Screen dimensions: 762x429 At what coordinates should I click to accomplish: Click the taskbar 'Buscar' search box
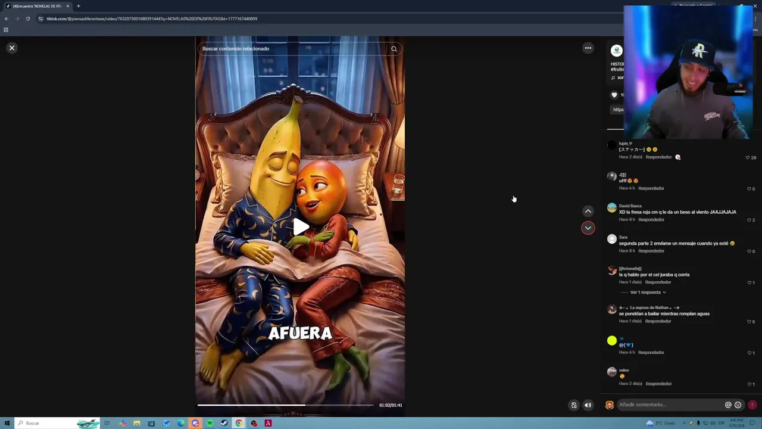(x=57, y=423)
